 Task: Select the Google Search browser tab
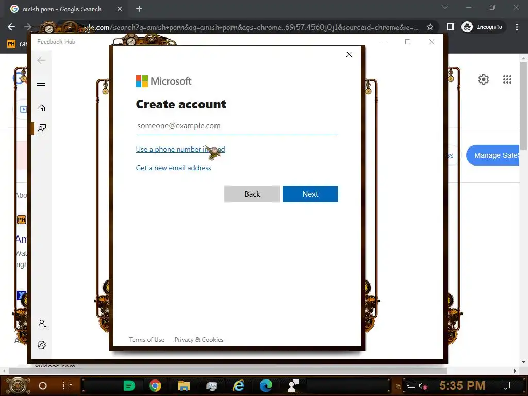[x=65, y=9]
